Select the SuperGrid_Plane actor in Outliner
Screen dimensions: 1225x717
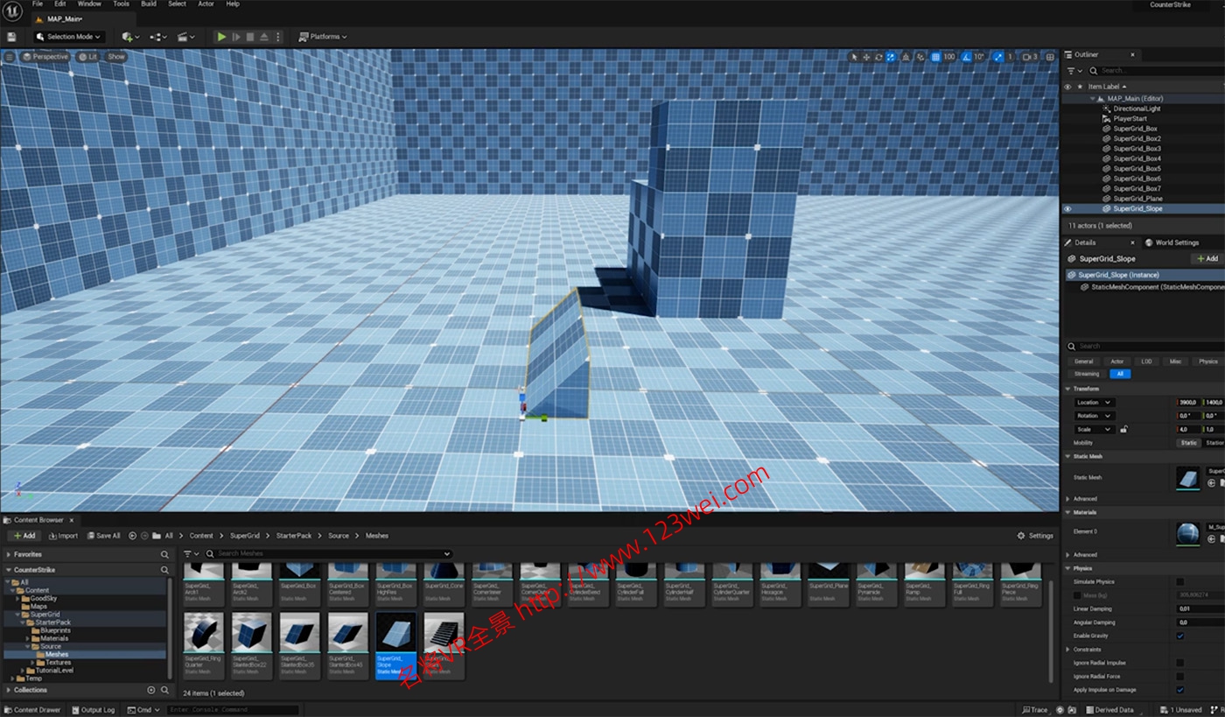coord(1137,199)
